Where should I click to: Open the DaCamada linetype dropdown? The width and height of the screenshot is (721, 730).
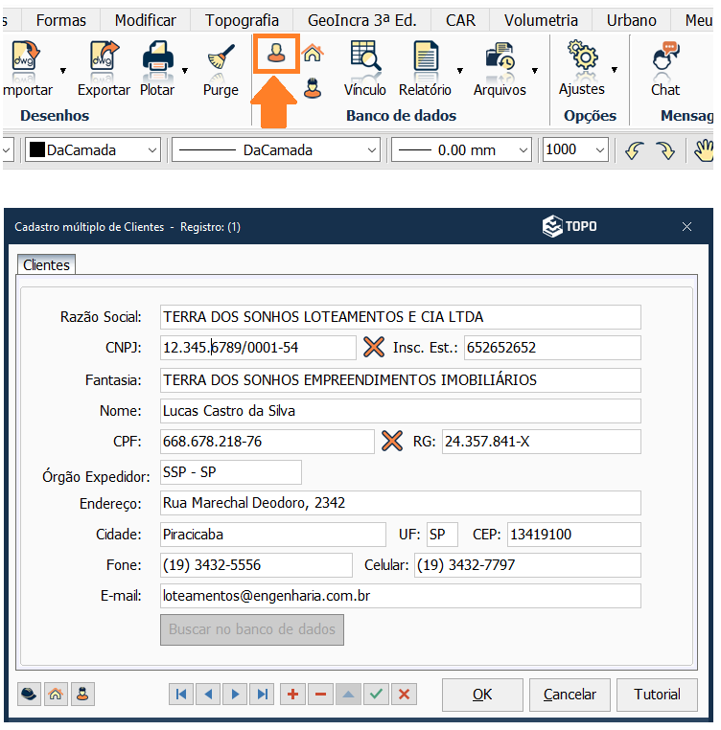(x=373, y=150)
